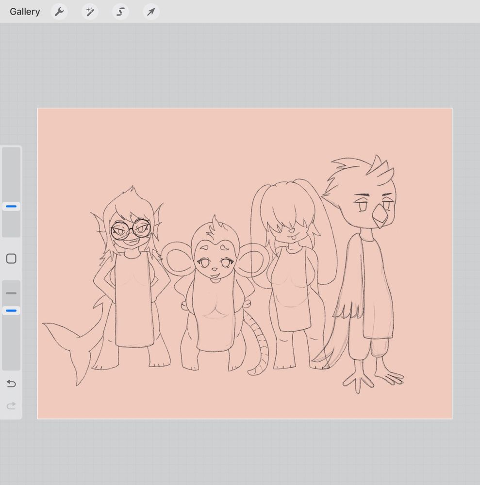Return to the Gallery
Viewport: 480px width, 485px height.
pos(25,12)
